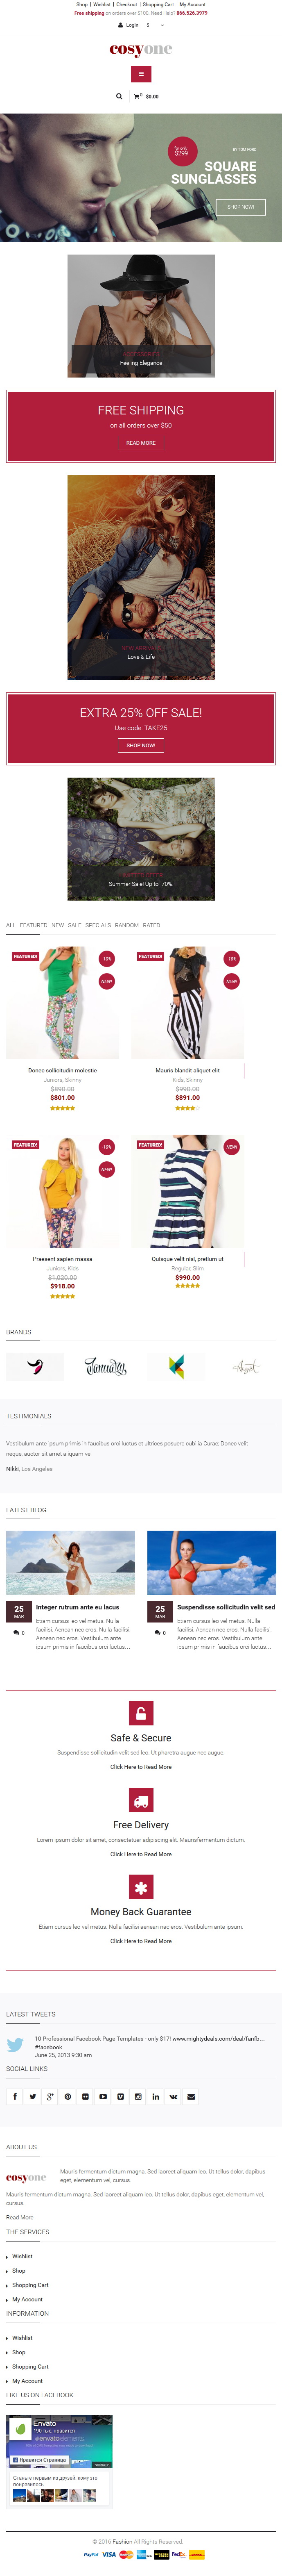The width and height of the screenshot is (282, 2576).
Task: Click the Checkout link in top bar
Action: (x=127, y=4)
